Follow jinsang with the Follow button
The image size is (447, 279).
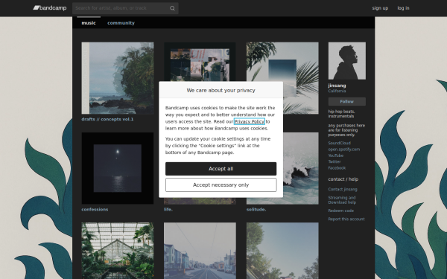pyautogui.click(x=347, y=101)
